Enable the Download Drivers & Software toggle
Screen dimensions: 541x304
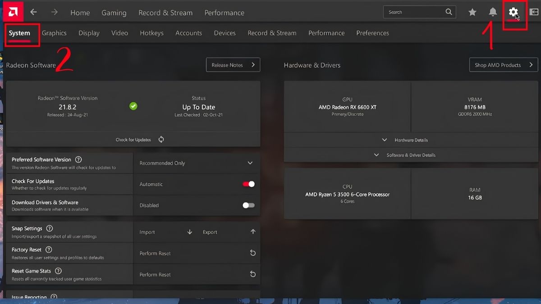[248, 205]
